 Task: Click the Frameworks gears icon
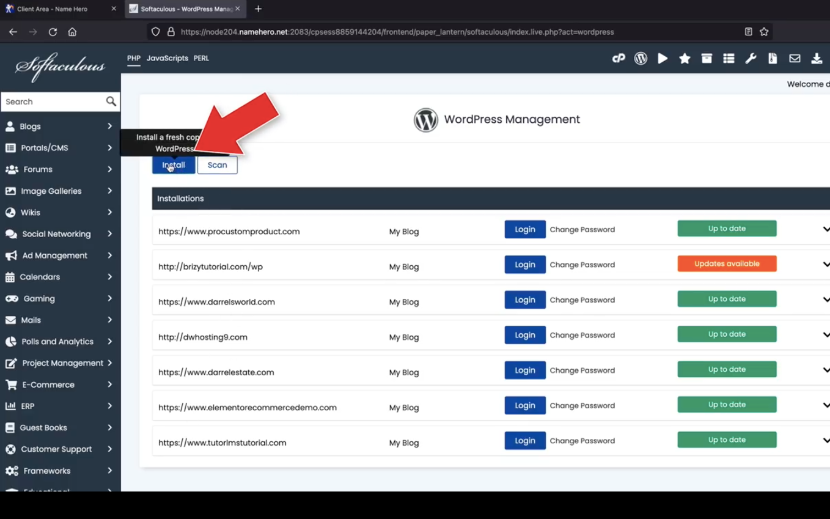(x=12, y=471)
